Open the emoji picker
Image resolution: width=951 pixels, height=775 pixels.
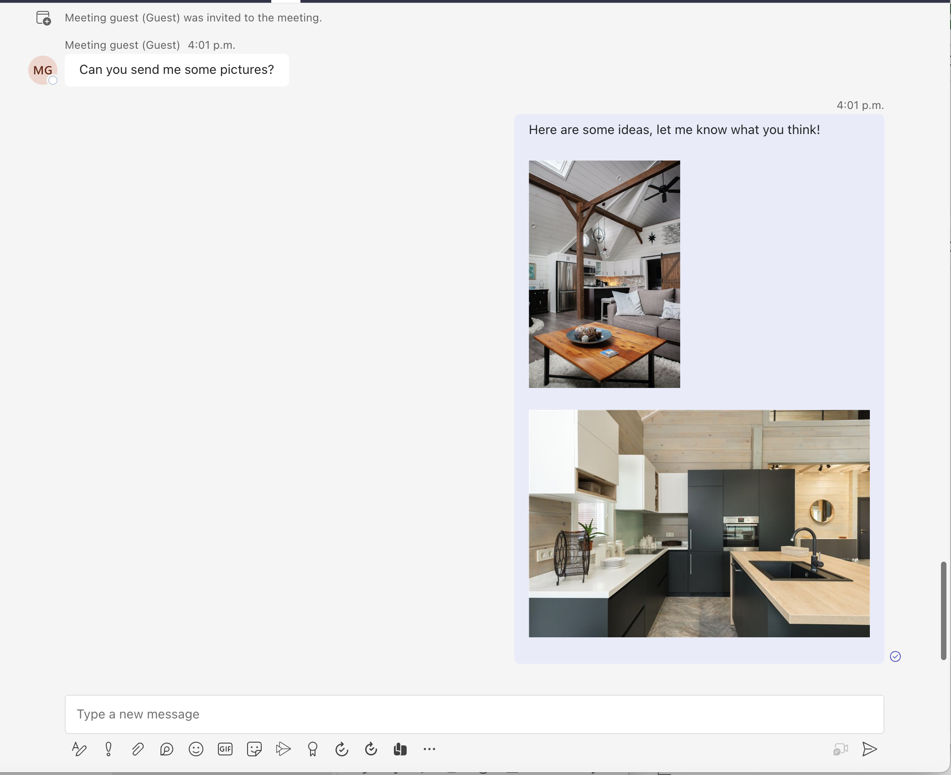coord(196,749)
